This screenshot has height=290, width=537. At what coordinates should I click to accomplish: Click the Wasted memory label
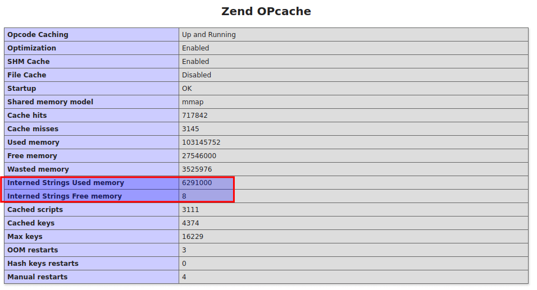point(38,169)
